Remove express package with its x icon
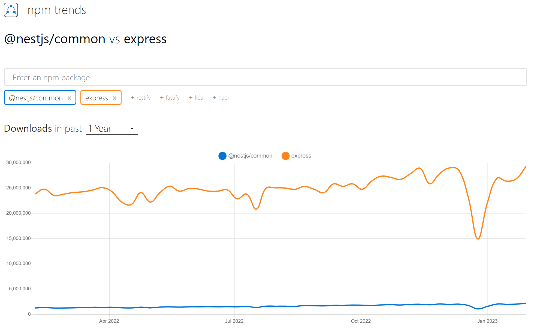This screenshot has height=335, width=534. point(114,98)
